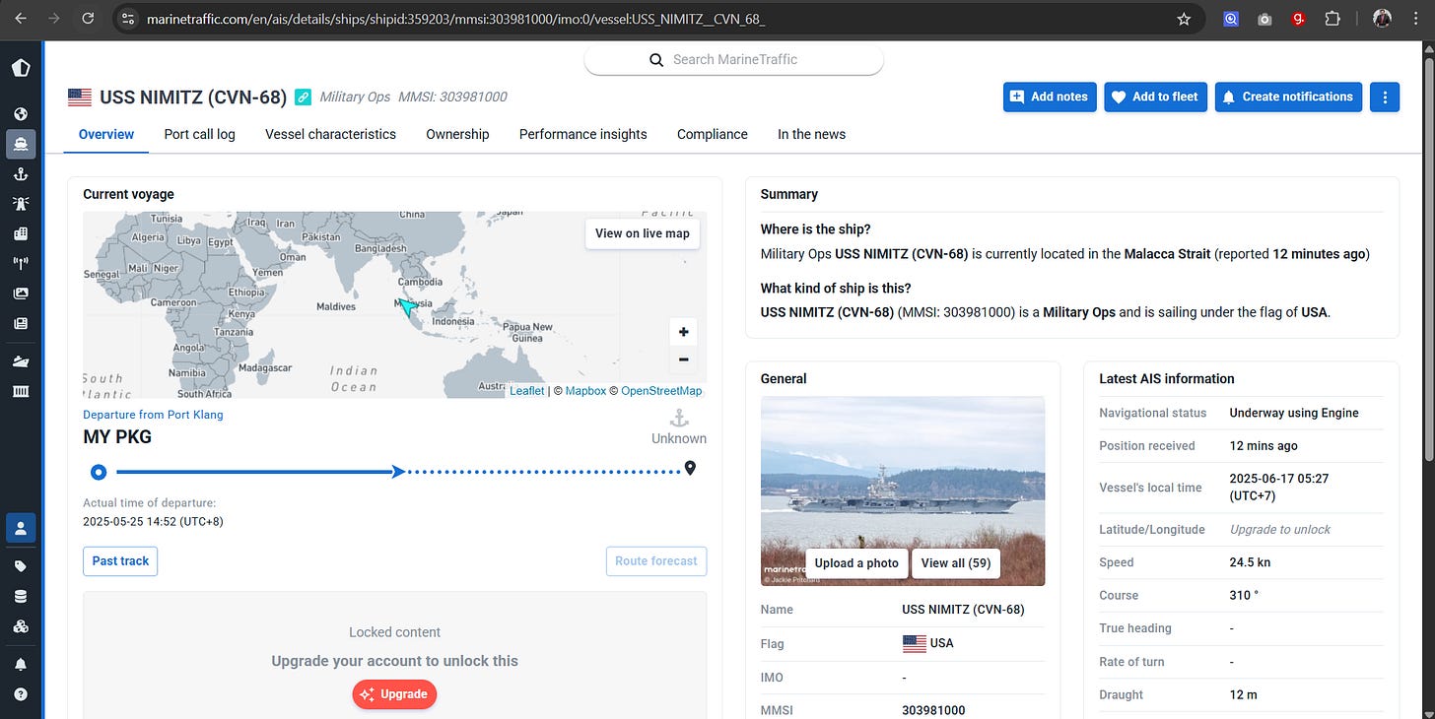Click the Upgrade to unlock link
The width and height of the screenshot is (1435, 719).
point(1280,530)
